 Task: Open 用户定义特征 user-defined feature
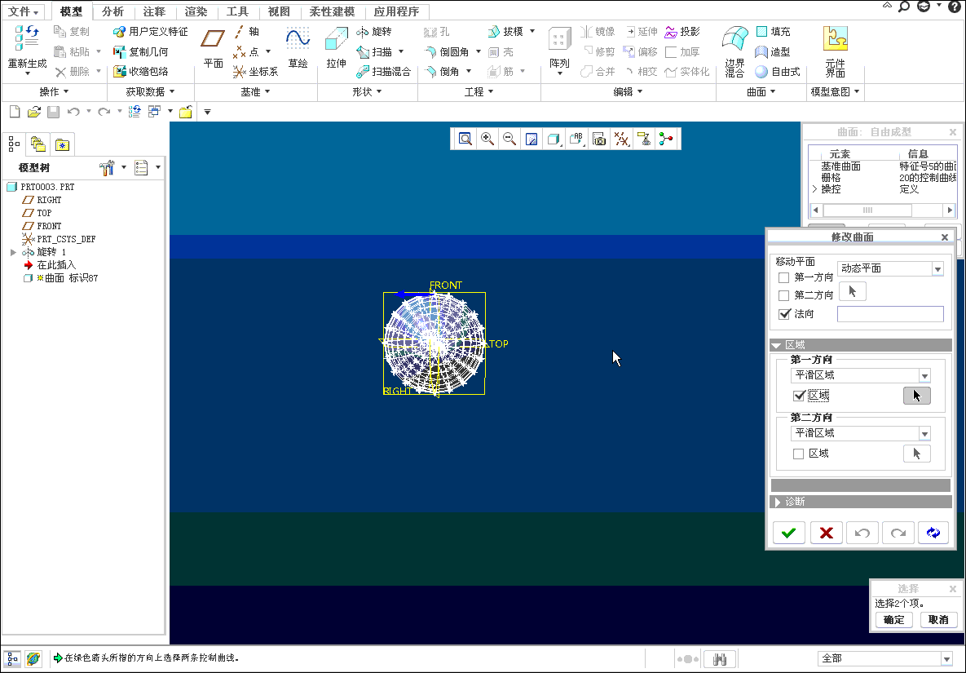click(x=151, y=32)
